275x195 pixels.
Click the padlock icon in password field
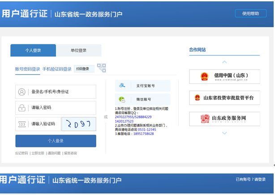tap(21, 108)
